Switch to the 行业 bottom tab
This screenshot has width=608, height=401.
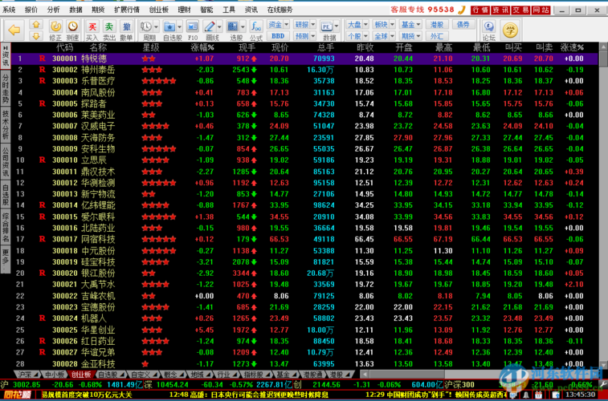pyautogui.click(x=226, y=375)
